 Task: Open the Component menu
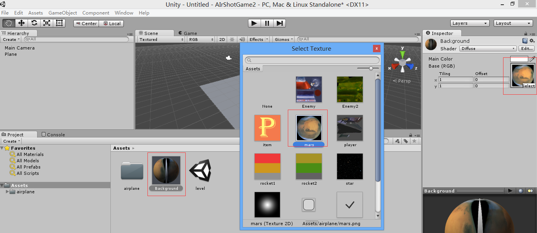pyautogui.click(x=96, y=13)
